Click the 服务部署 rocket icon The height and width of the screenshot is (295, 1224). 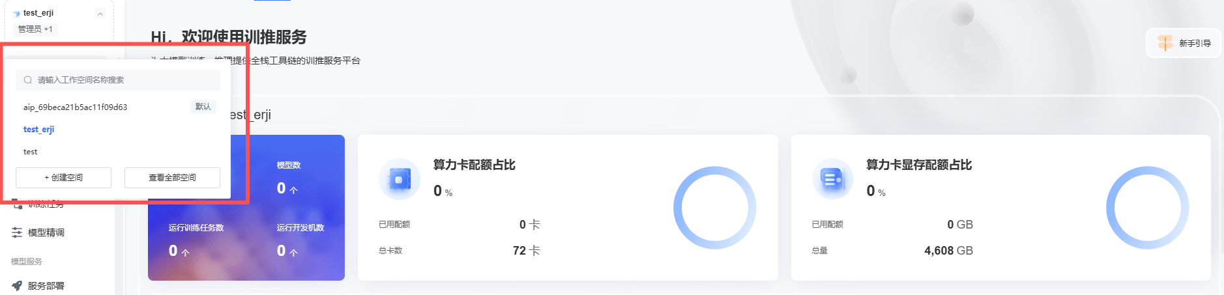point(17,285)
